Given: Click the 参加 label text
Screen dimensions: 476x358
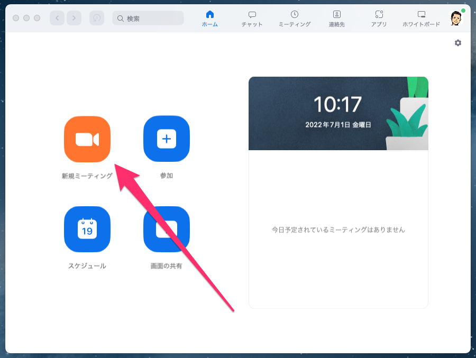Looking at the screenshot, I should click(167, 176).
